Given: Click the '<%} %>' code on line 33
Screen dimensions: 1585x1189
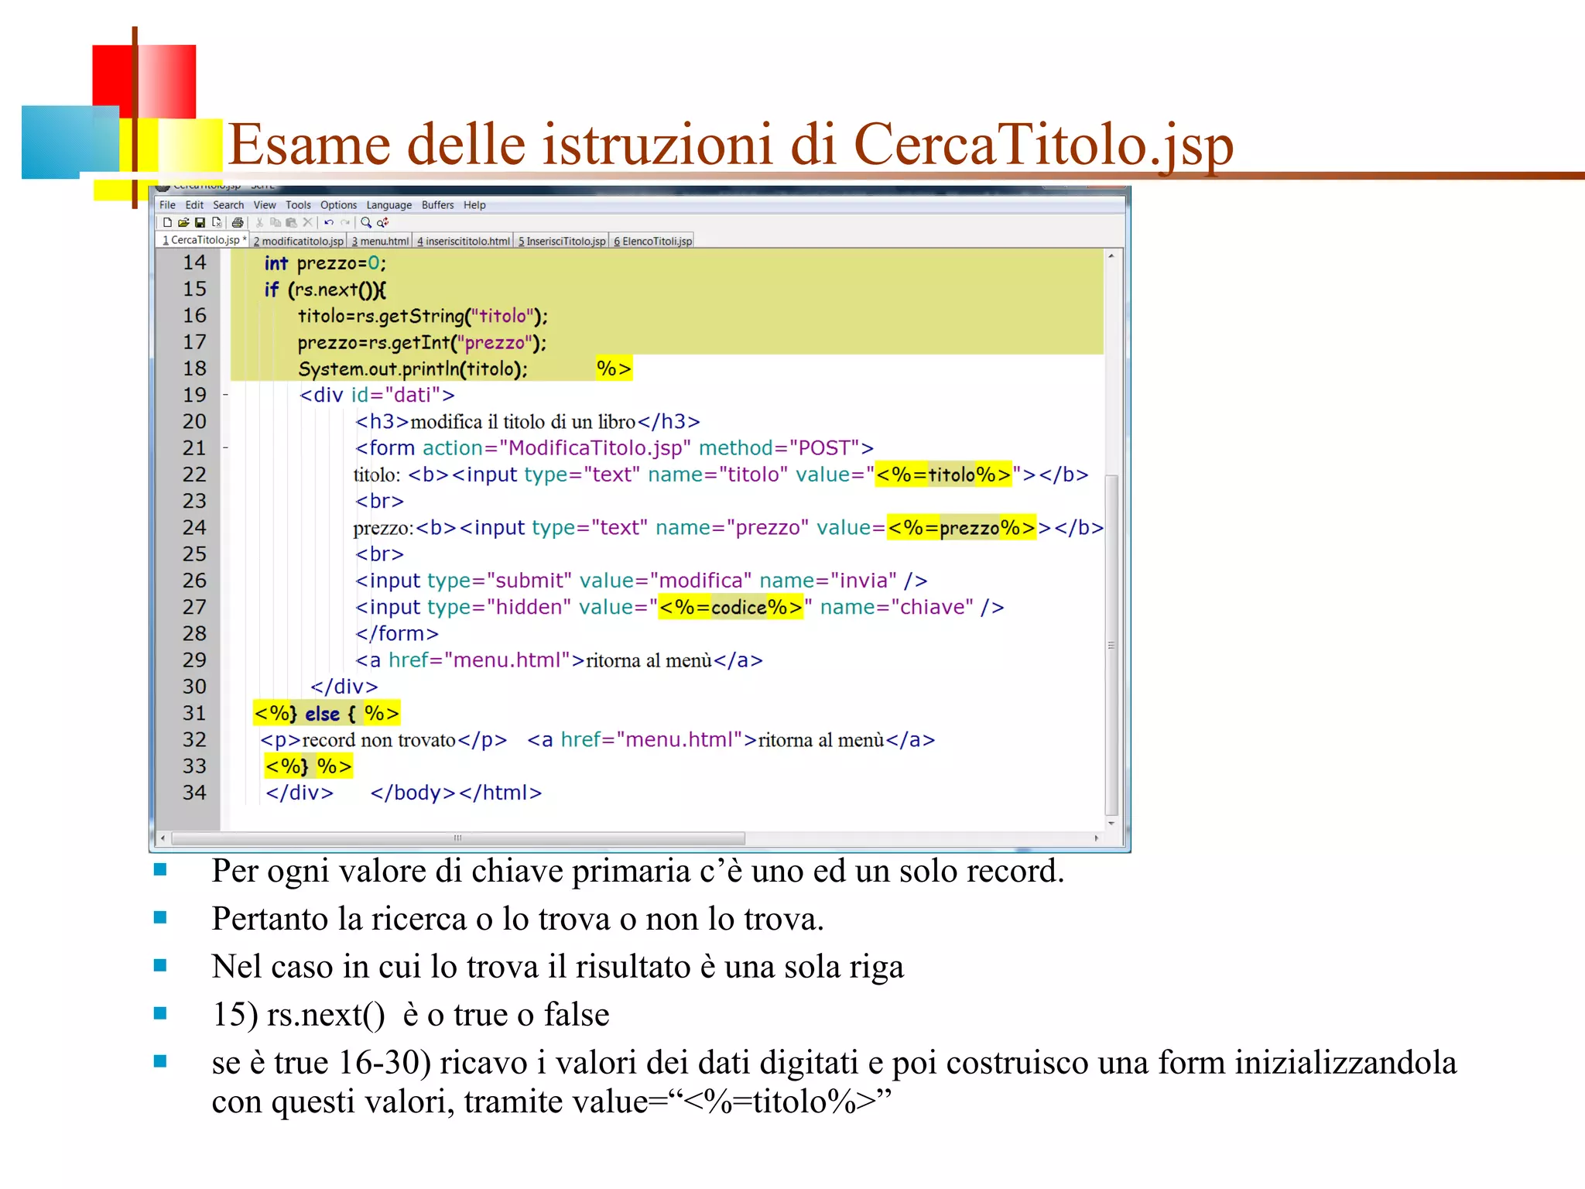Looking at the screenshot, I should (x=309, y=766).
